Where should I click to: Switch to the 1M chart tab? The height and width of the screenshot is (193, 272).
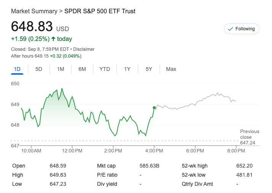point(61,69)
